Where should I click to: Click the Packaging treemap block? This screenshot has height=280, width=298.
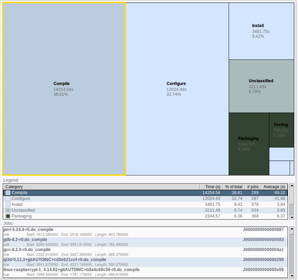[x=249, y=144]
